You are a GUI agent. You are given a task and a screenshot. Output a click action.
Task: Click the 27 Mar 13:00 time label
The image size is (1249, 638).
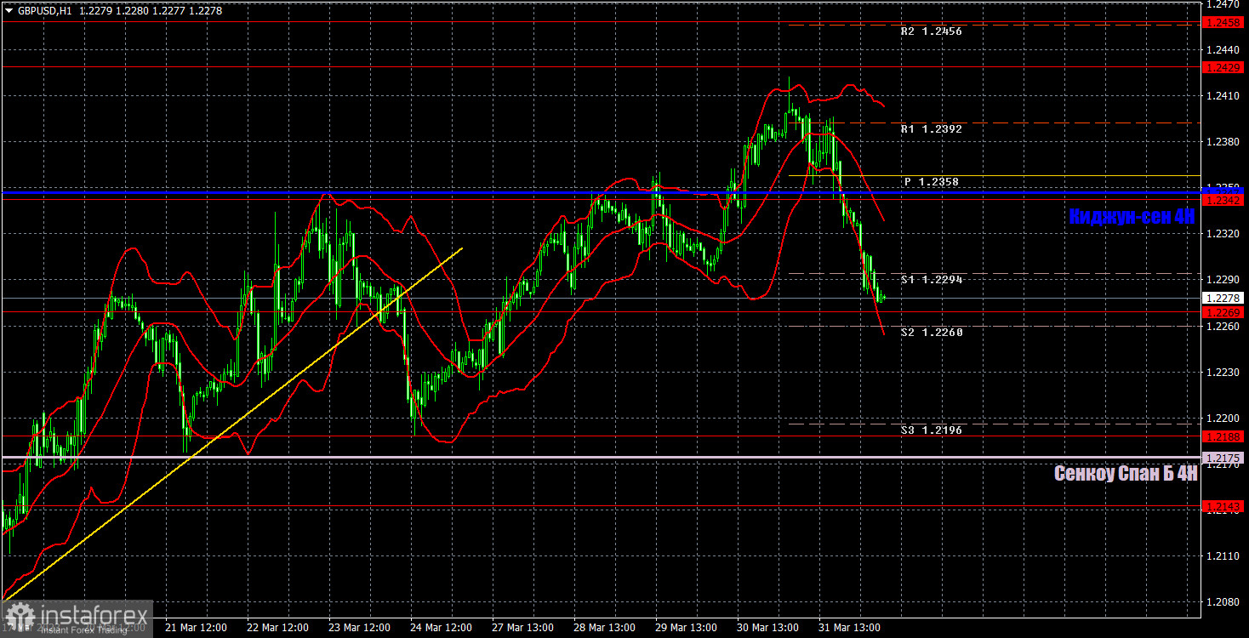[x=523, y=627]
